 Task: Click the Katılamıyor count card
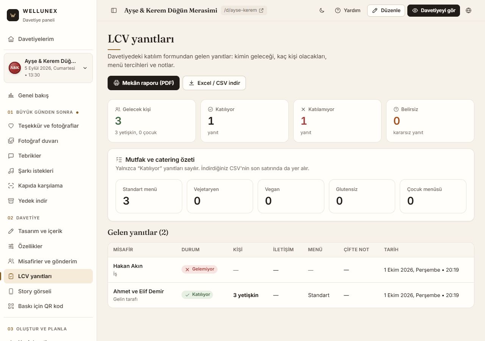(337, 121)
